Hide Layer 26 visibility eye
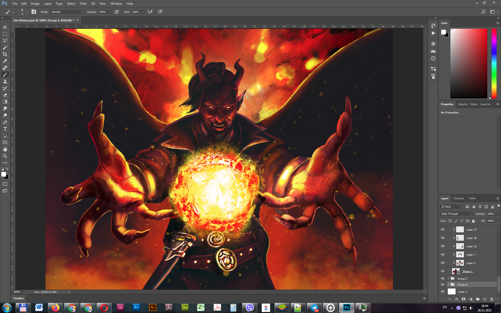This screenshot has height=313, width=501. coord(443,238)
